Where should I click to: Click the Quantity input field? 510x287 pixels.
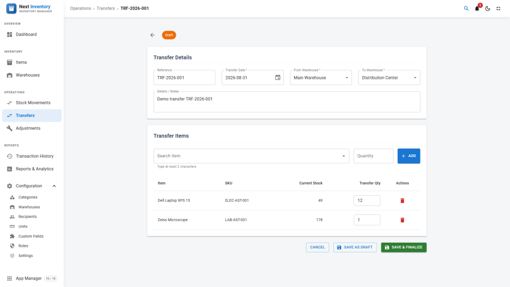373,156
